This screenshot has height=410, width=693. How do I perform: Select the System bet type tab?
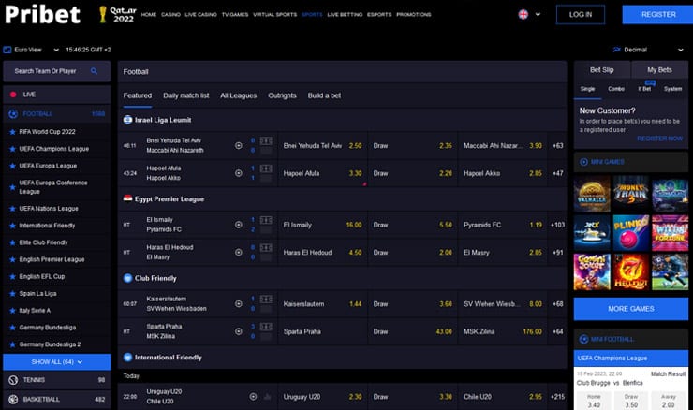tap(672, 89)
